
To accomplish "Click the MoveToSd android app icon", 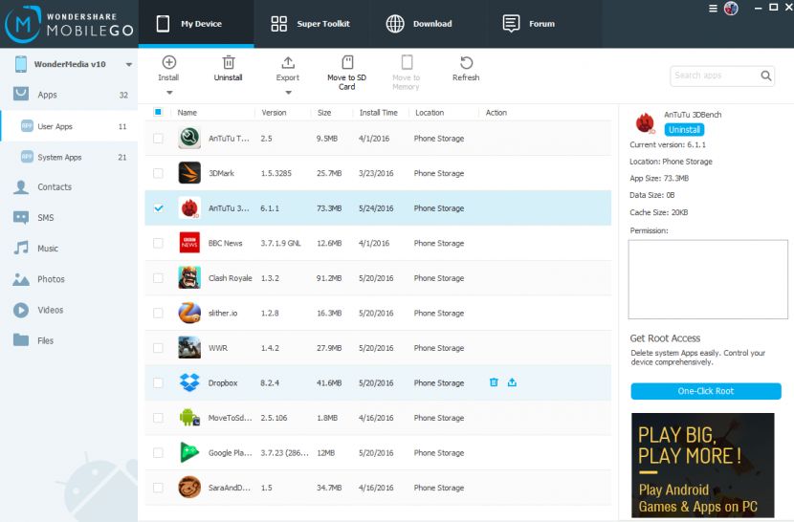I will coord(189,418).
